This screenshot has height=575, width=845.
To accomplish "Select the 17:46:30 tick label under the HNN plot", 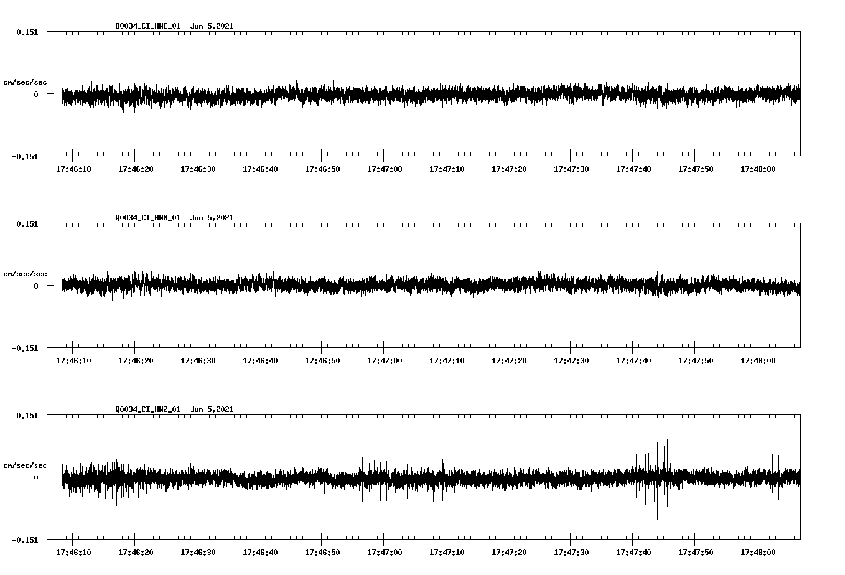I will (198, 360).
